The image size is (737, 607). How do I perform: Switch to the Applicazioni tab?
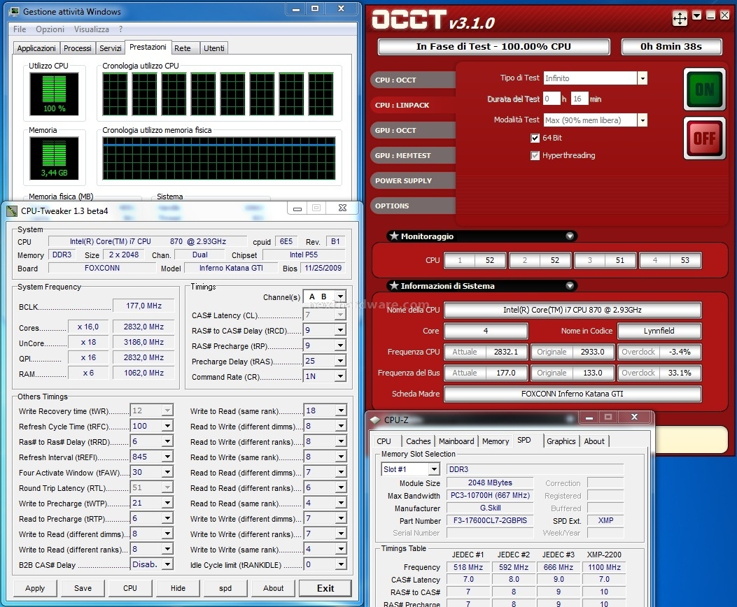coord(36,48)
